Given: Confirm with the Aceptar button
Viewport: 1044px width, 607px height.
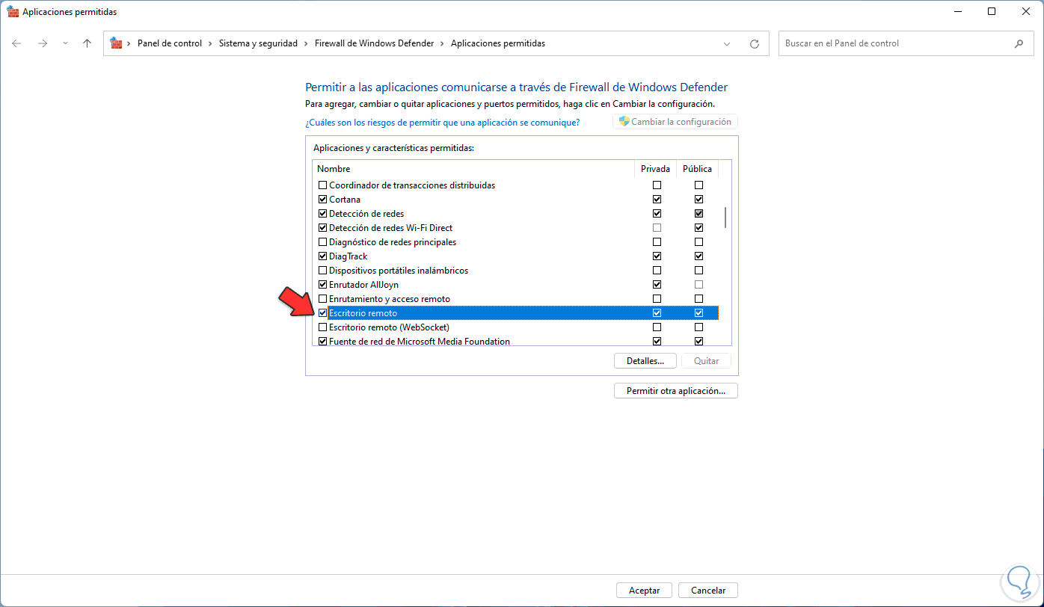Looking at the screenshot, I should (644, 591).
